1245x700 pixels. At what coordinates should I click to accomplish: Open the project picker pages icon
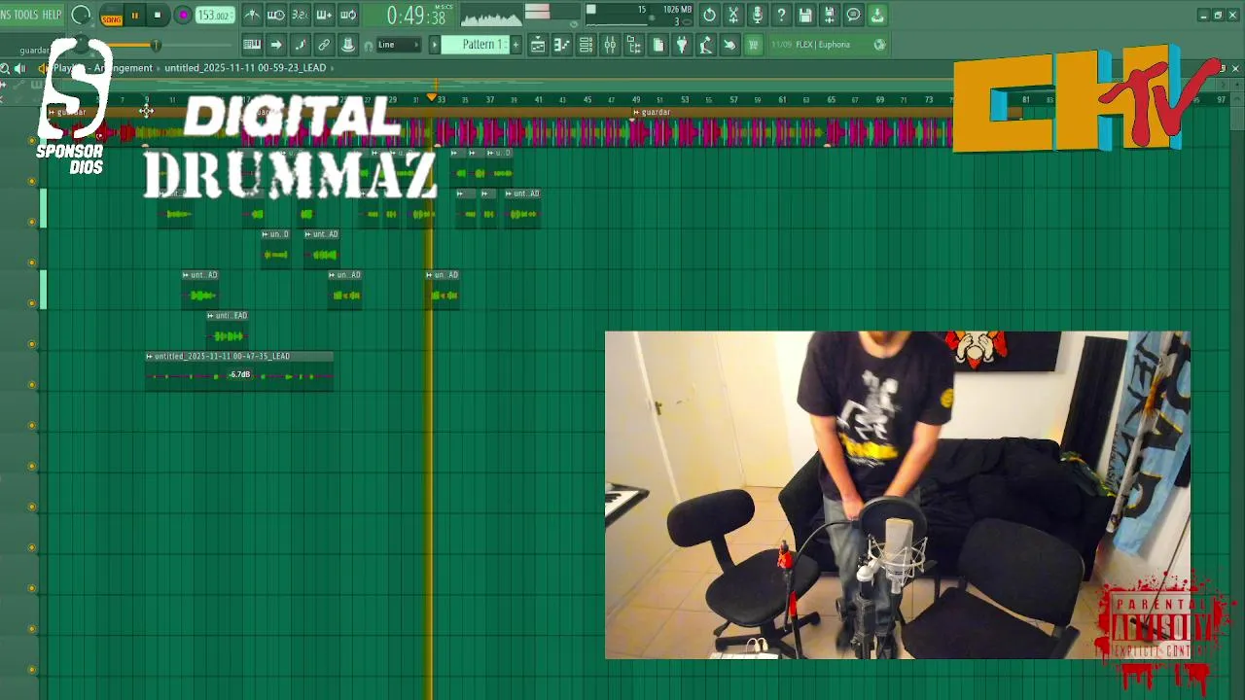tap(658, 45)
